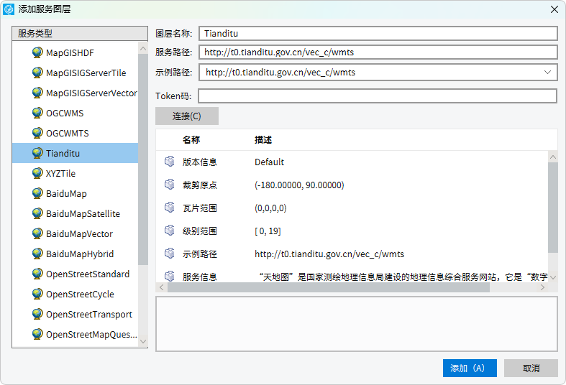This screenshot has width=566, height=385.
Task: Select the 服务信息 description text
Action: pos(403,277)
